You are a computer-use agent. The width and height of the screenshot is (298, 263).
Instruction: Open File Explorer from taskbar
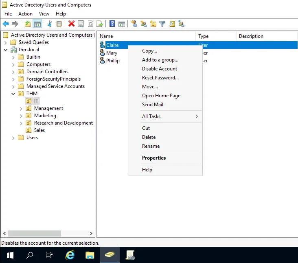pyautogui.click(x=90, y=255)
